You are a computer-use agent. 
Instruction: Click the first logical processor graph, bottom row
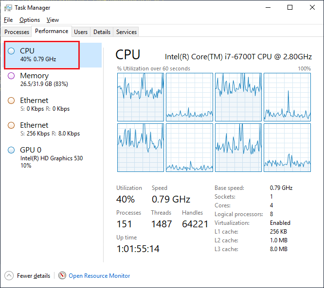click(141, 148)
